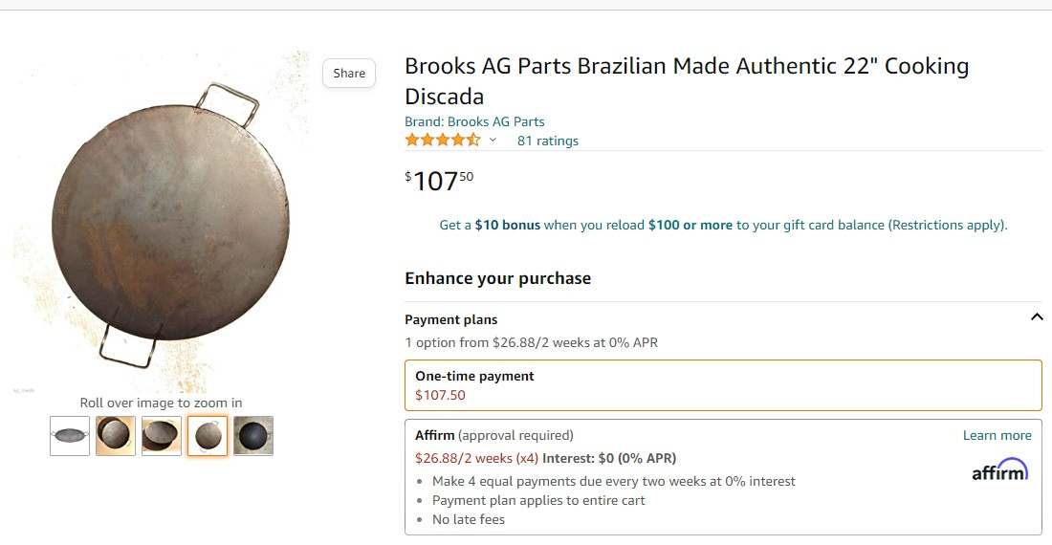Select the One-time payment option
Screen dimensions: 1052x545
click(x=722, y=385)
